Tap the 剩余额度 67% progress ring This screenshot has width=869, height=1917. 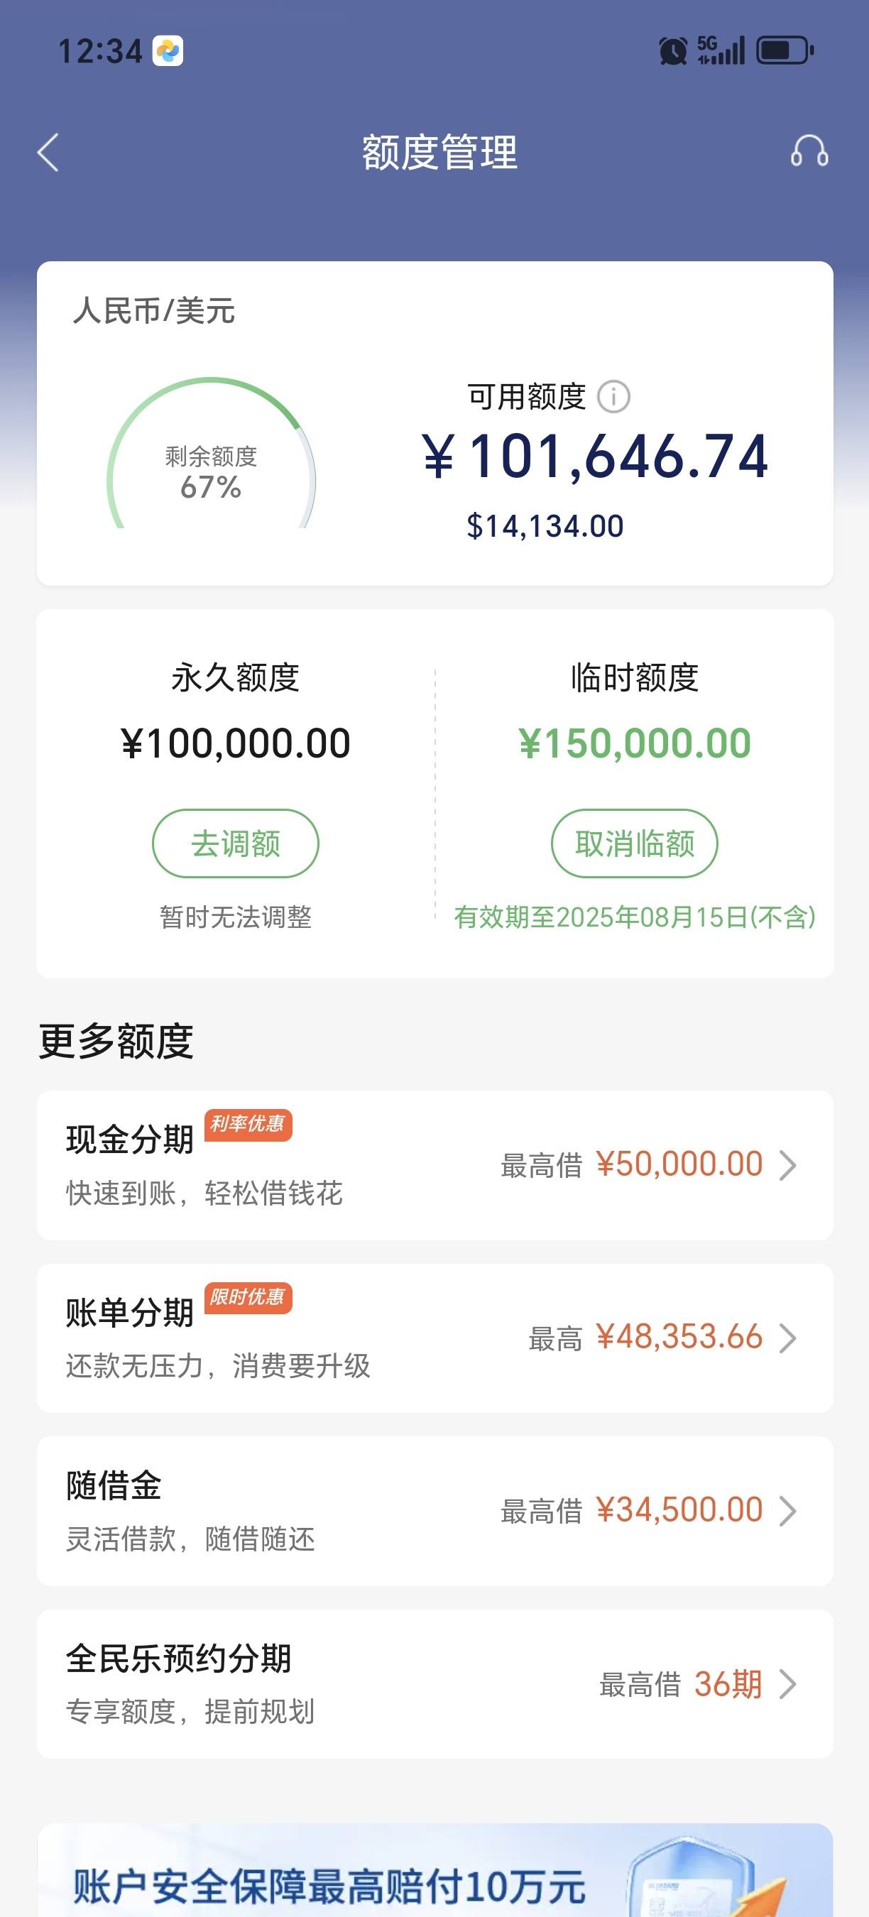212,454
